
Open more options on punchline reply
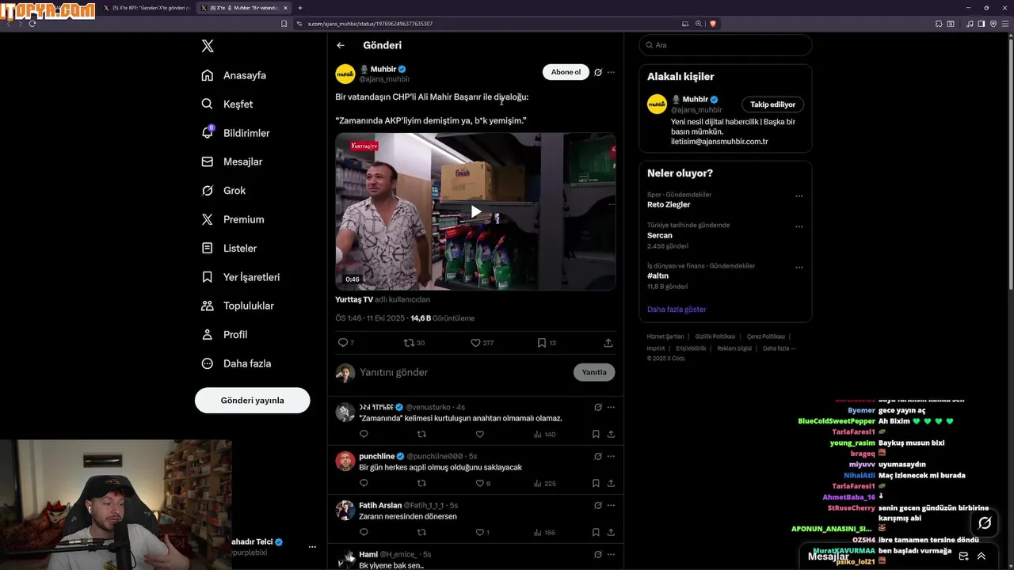click(x=611, y=456)
